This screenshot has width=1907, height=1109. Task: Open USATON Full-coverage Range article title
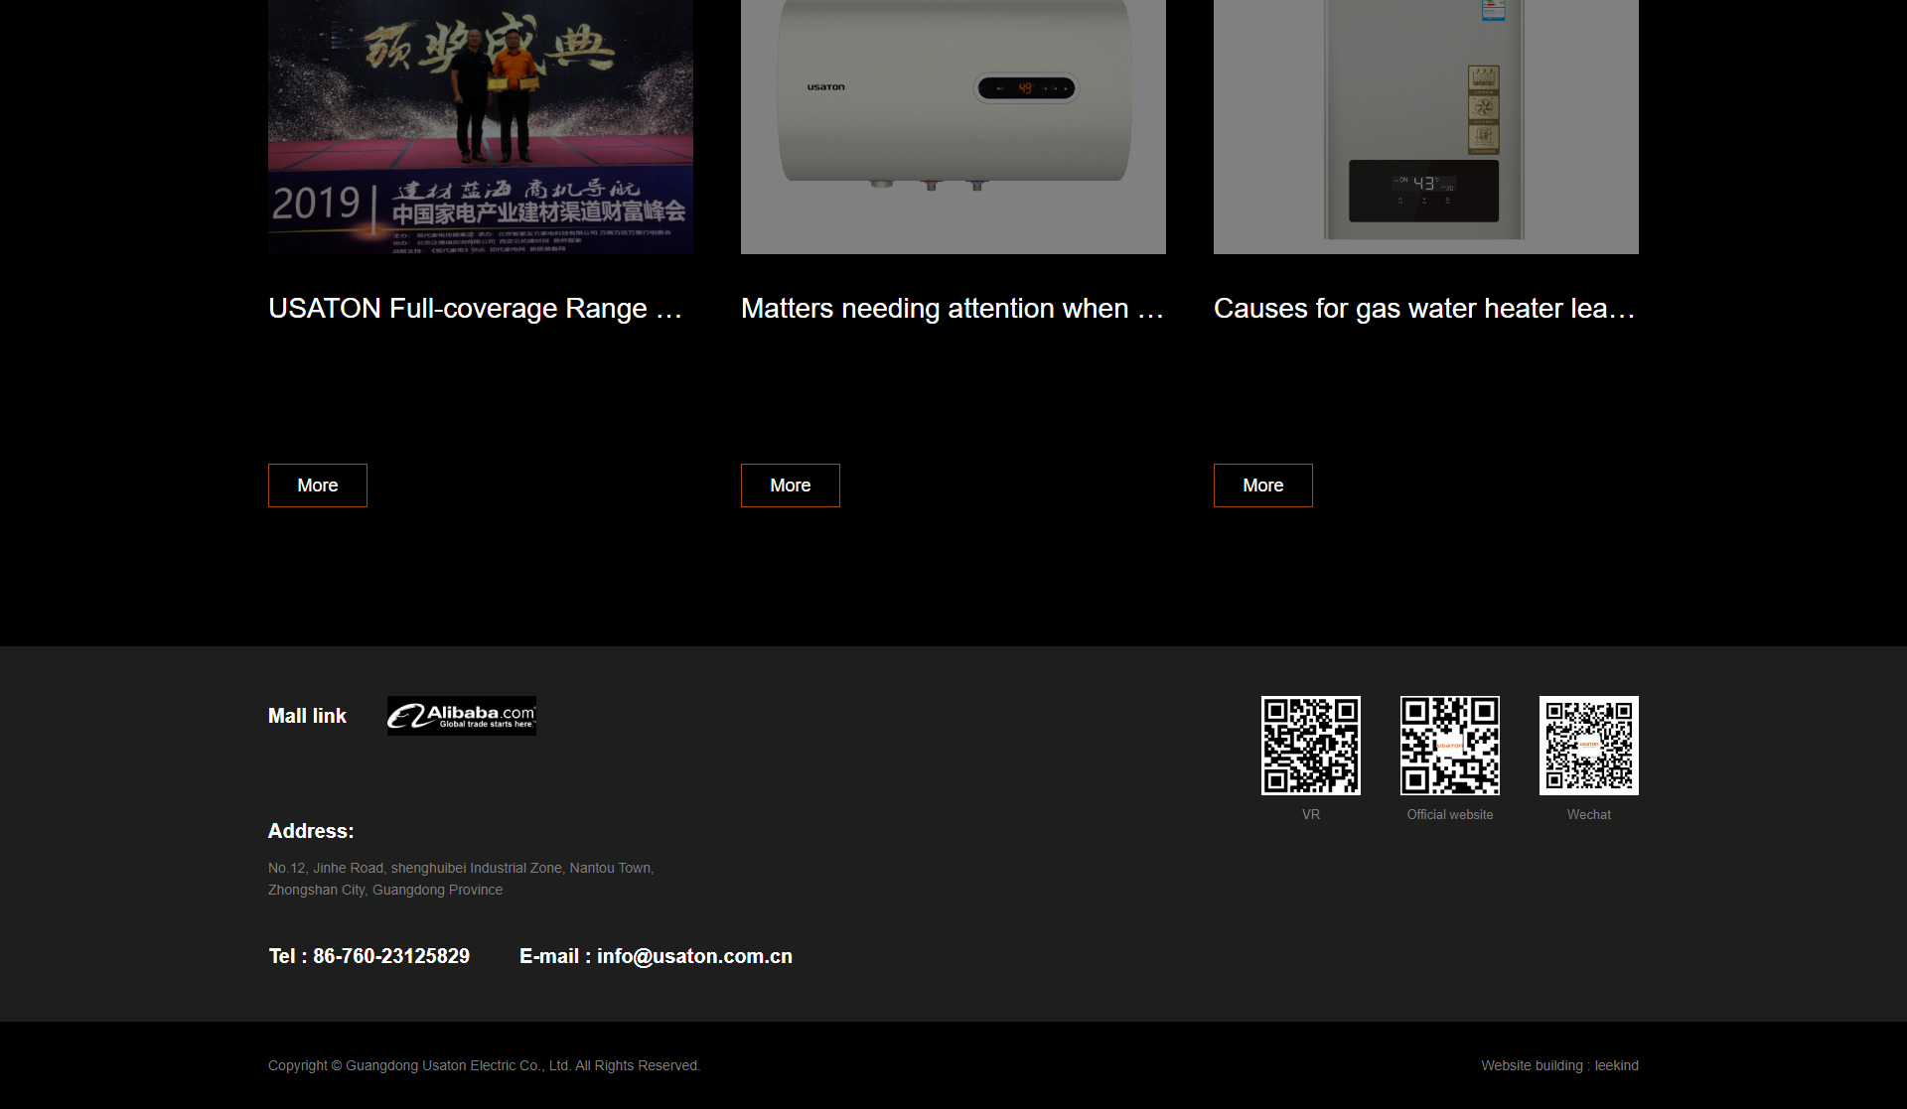click(475, 309)
